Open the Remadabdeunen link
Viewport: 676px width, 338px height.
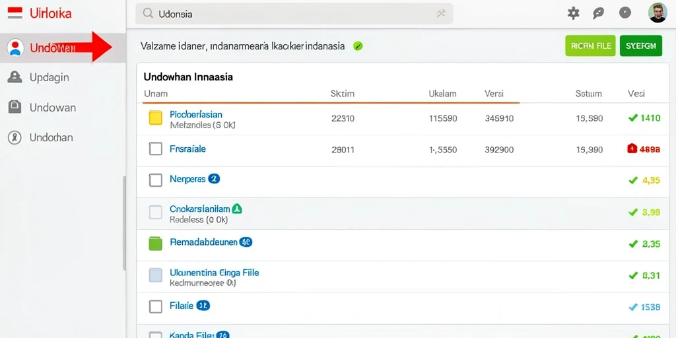(x=203, y=242)
